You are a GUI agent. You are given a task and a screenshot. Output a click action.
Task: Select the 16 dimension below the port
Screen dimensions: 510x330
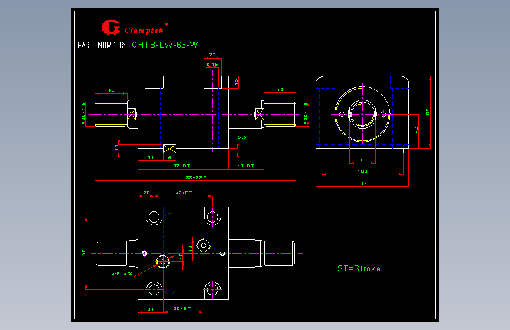coord(168,157)
